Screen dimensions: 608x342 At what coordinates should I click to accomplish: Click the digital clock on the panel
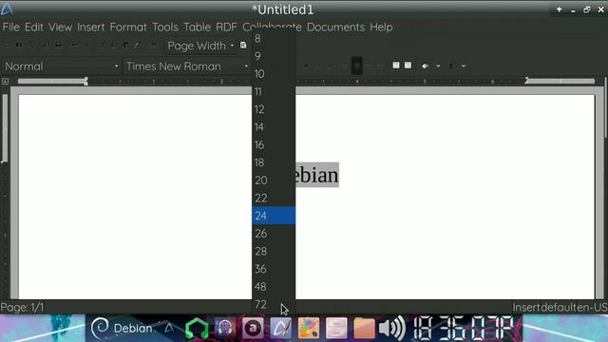pos(464,328)
